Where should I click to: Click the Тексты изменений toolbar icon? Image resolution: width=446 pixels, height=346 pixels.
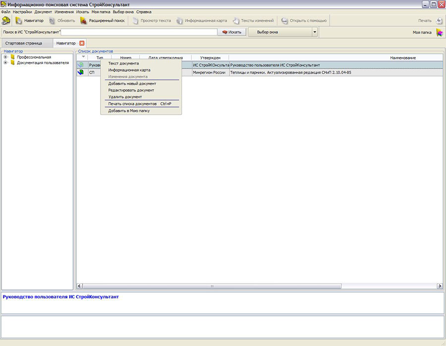pyautogui.click(x=236, y=21)
